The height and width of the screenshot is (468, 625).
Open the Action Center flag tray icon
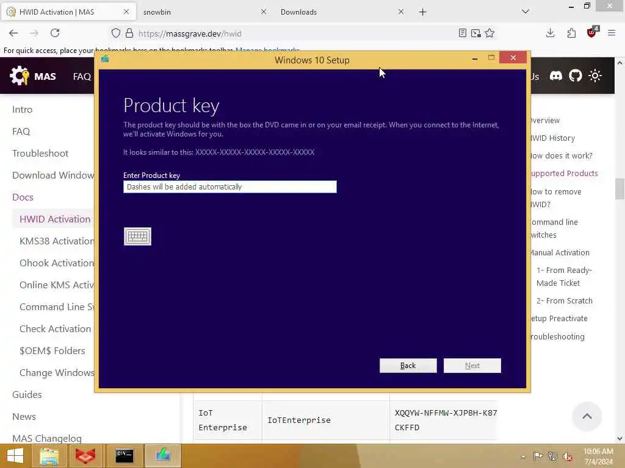(x=538, y=456)
